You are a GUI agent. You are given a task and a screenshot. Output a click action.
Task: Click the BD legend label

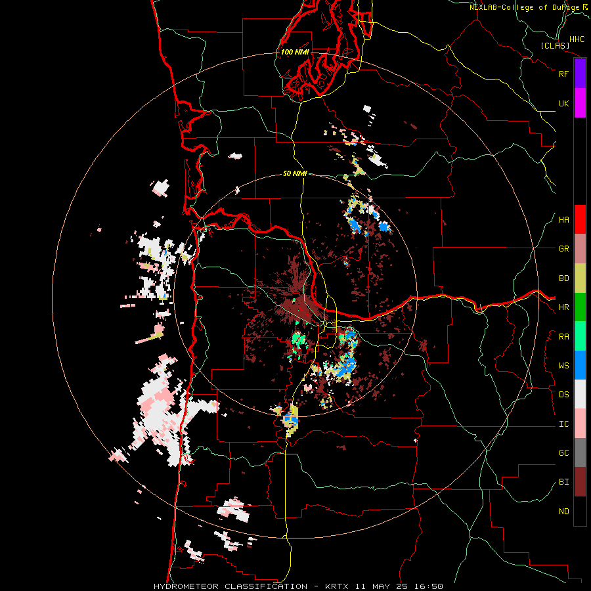[x=563, y=278]
